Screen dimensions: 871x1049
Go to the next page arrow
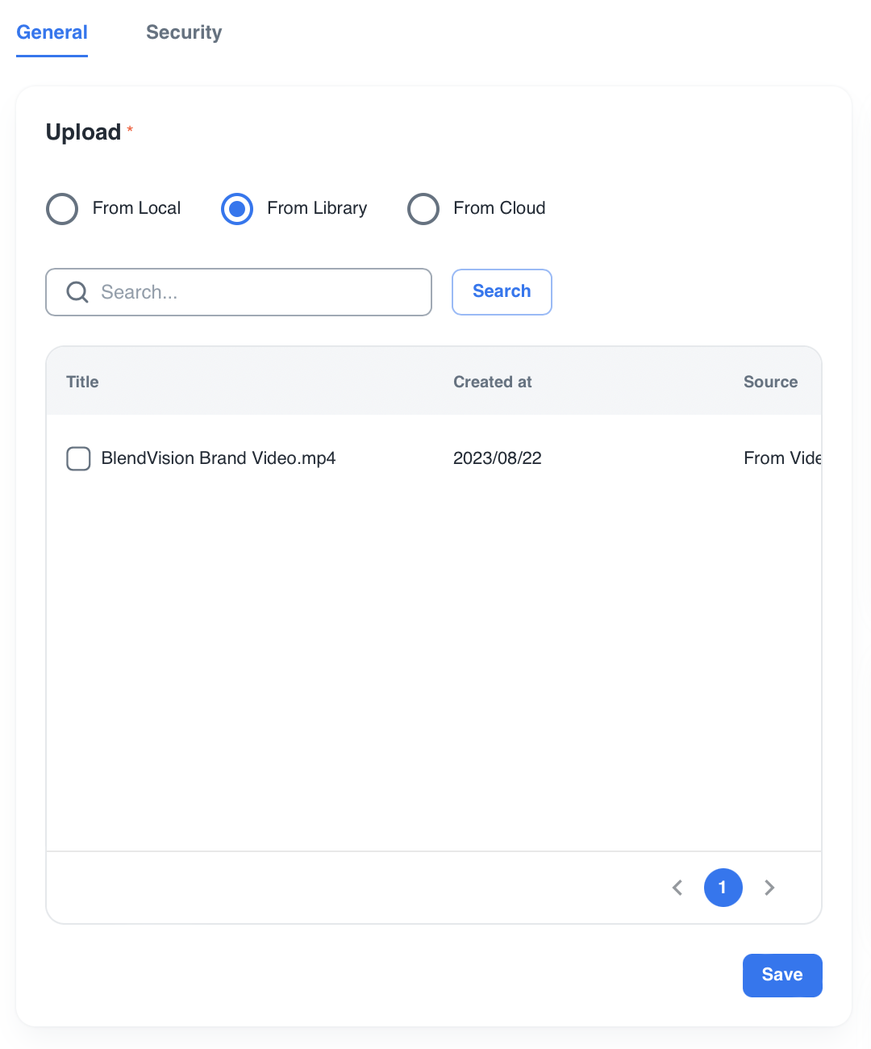tap(769, 888)
